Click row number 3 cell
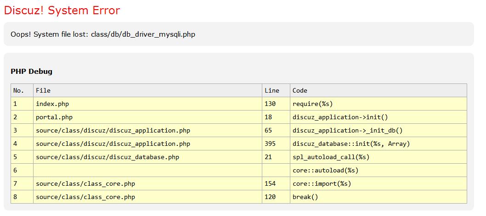 pos(22,131)
